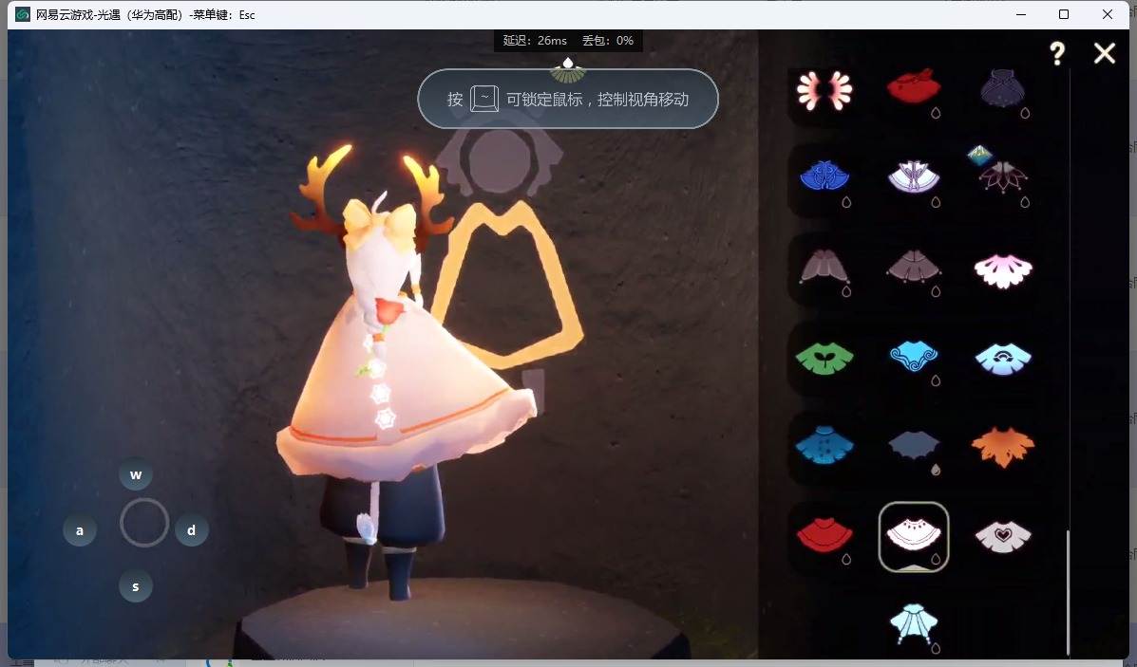
Task: Click the virtual joystick center circle
Action: coord(144,523)
